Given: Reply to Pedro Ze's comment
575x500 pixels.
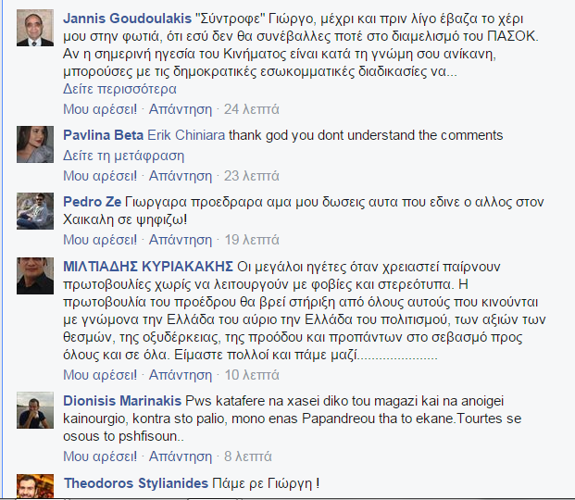Looking at the screenshot, I should click(181, 240).
